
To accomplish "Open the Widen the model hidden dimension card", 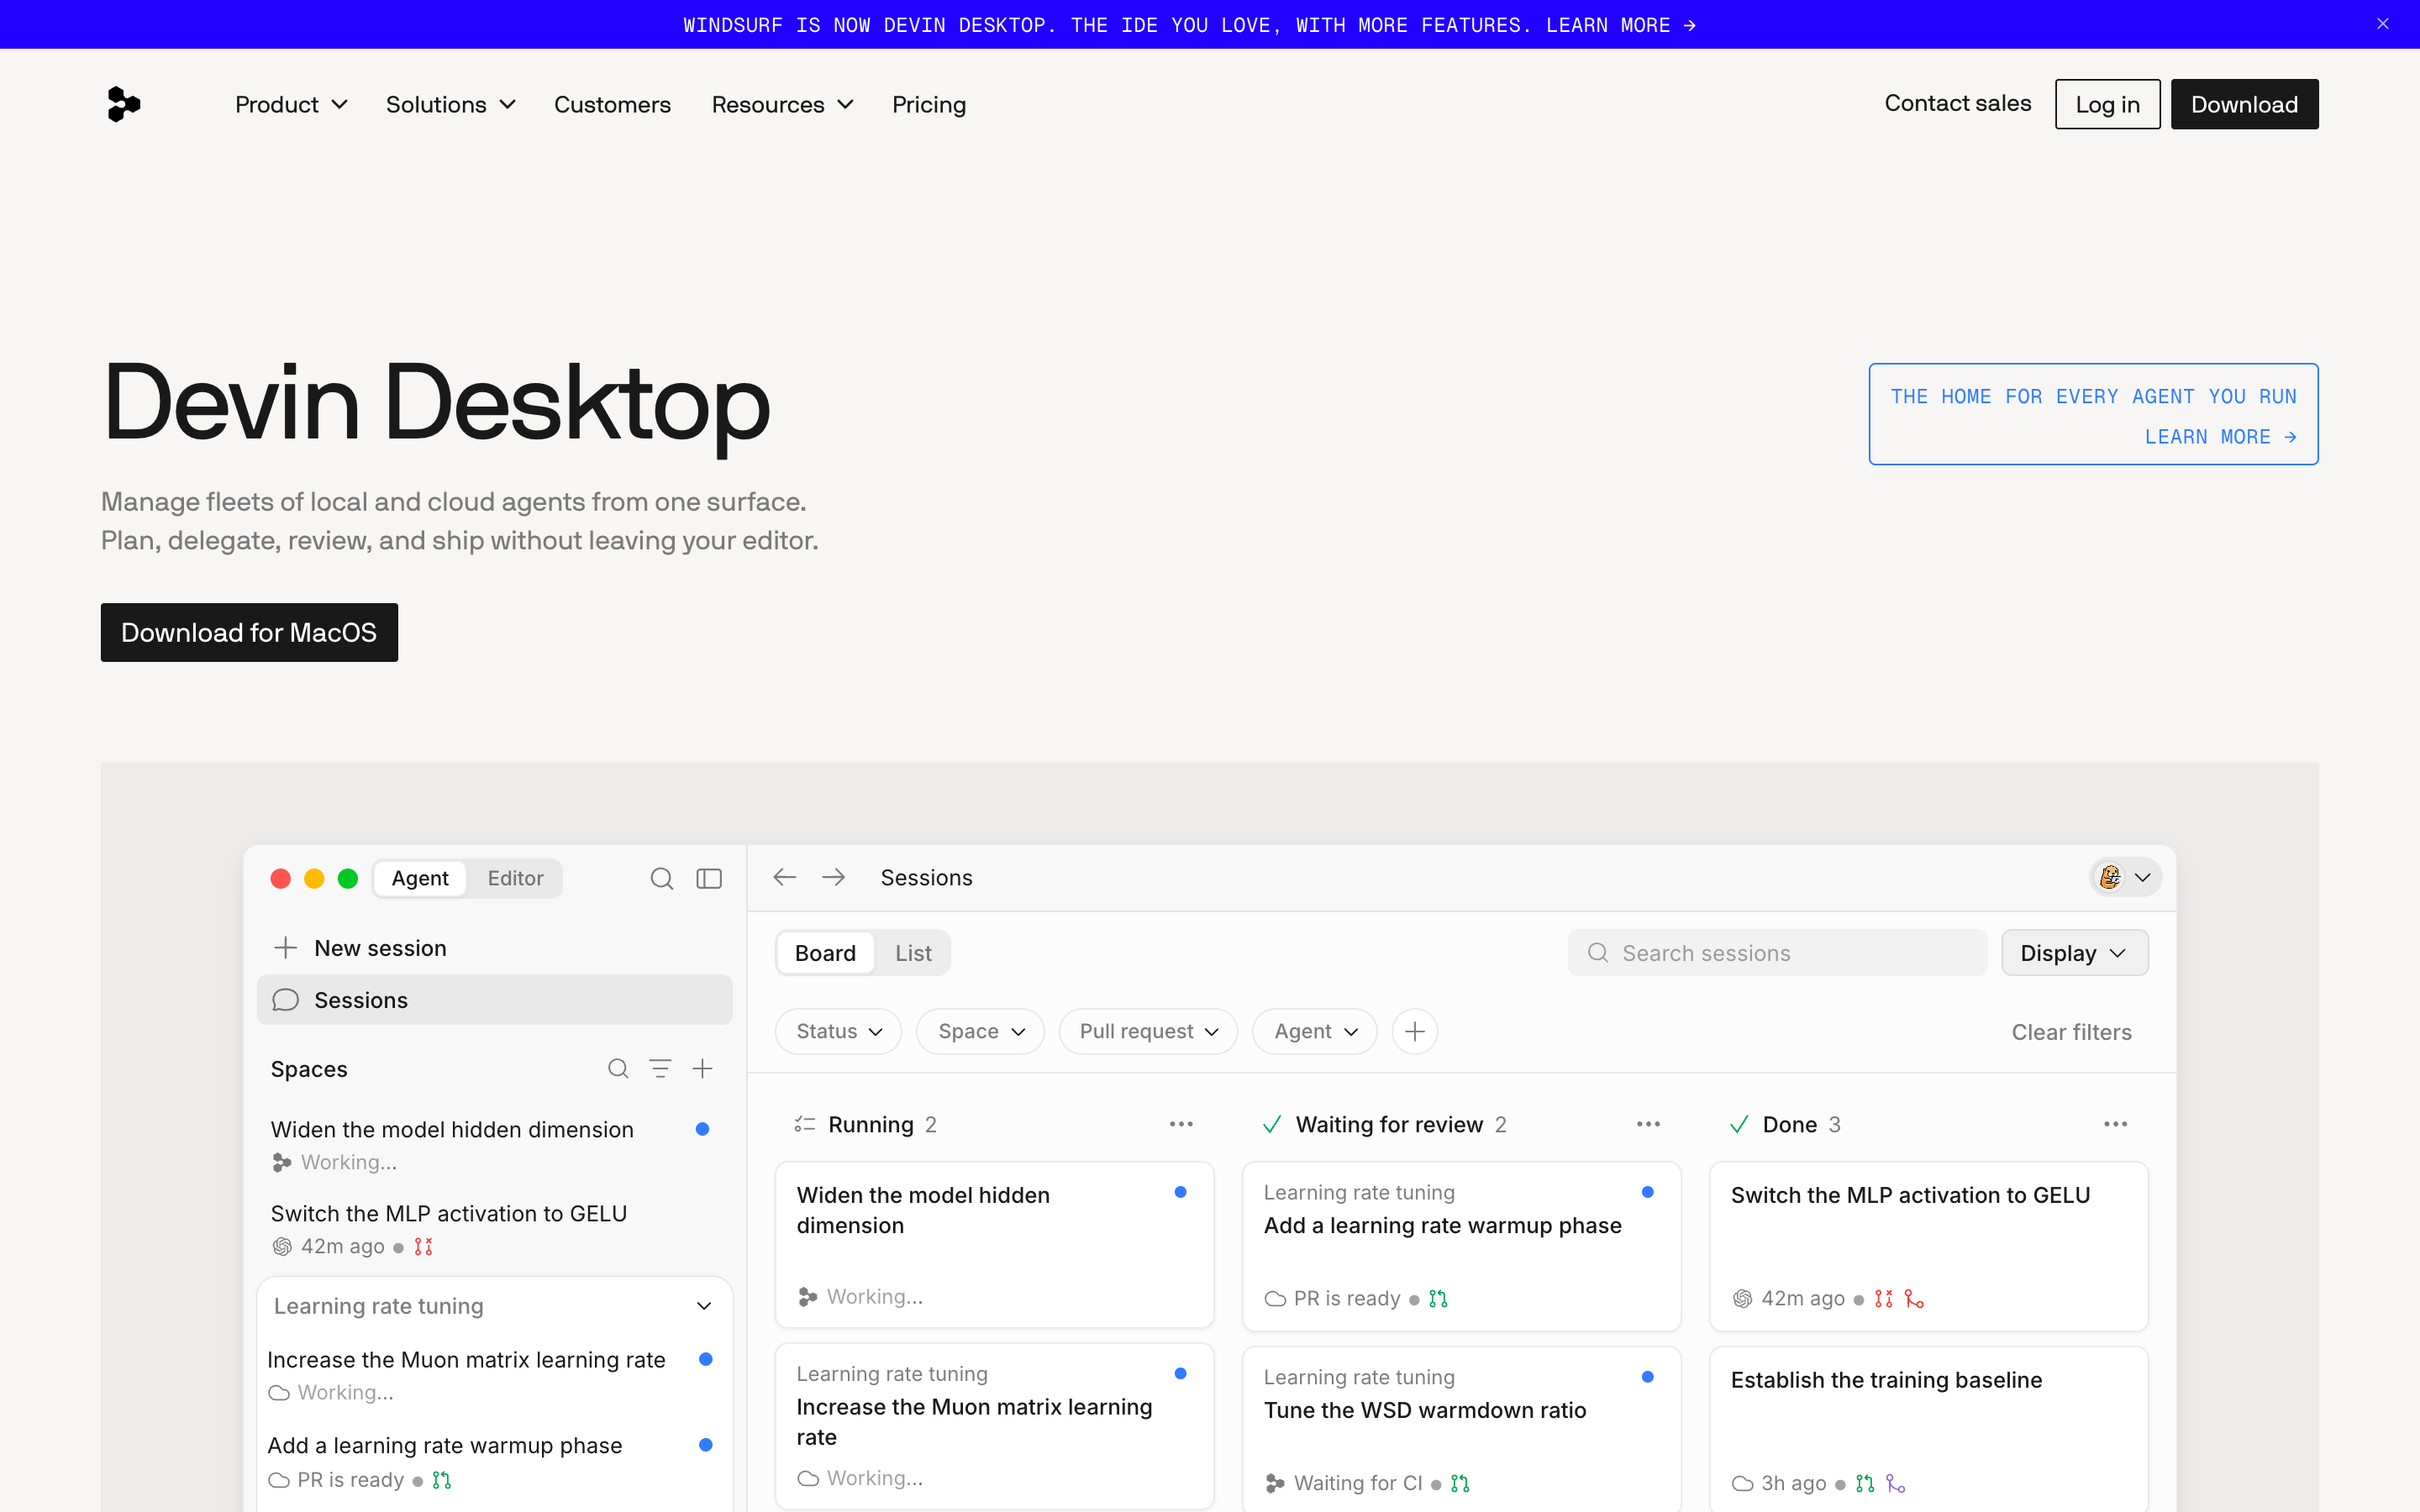I will (x=994, y=1244).
